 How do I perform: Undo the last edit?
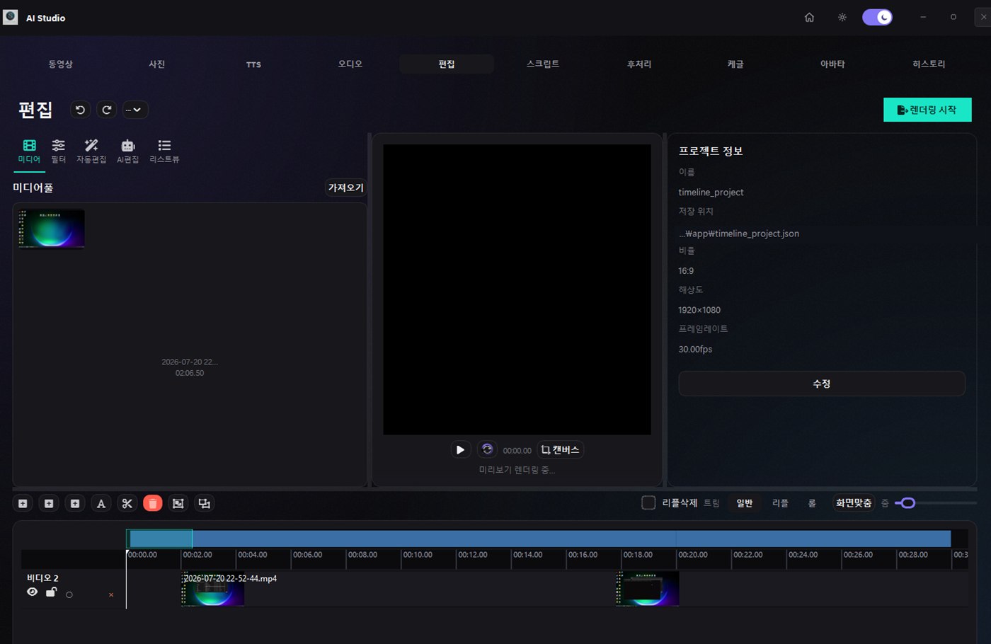[x=80, y=110]
